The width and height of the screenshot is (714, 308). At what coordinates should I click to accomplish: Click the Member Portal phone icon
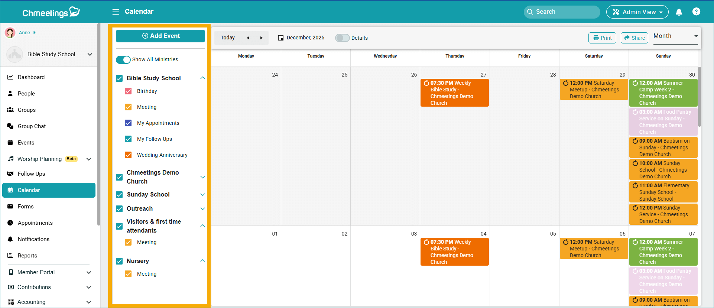(x=11, y=272)
